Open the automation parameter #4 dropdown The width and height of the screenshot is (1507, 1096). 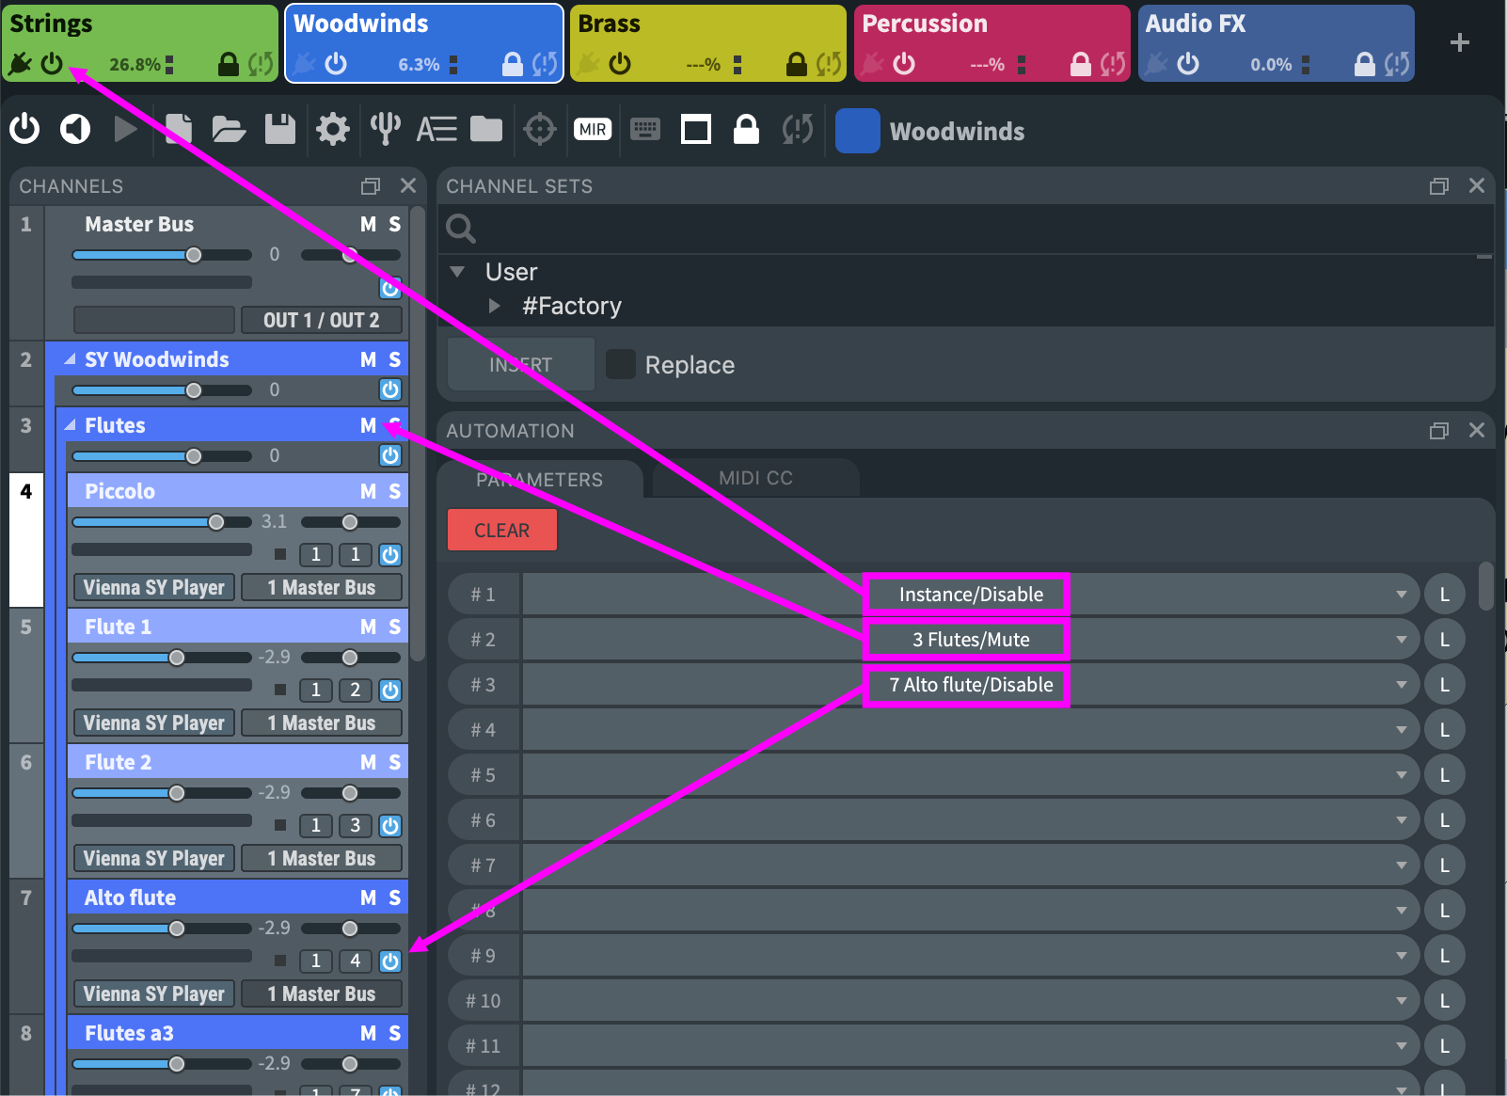tap(1401, 730)
